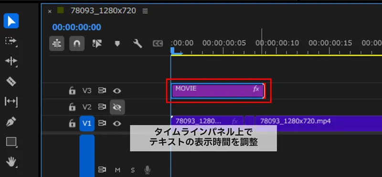Hide track V1 output with eye

pyautogui.click(x=117, y=124)
